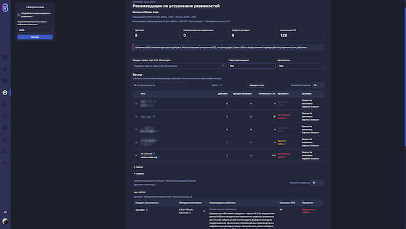Open the dimmed radar icon below active item

(5, 104)
